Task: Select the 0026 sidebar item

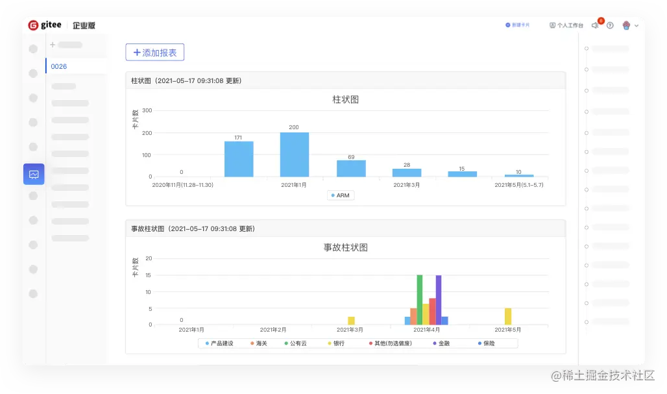Action: pos(76,66)
